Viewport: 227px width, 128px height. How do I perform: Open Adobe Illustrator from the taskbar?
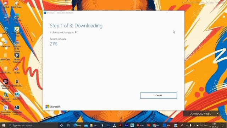[x=120, y=125]
